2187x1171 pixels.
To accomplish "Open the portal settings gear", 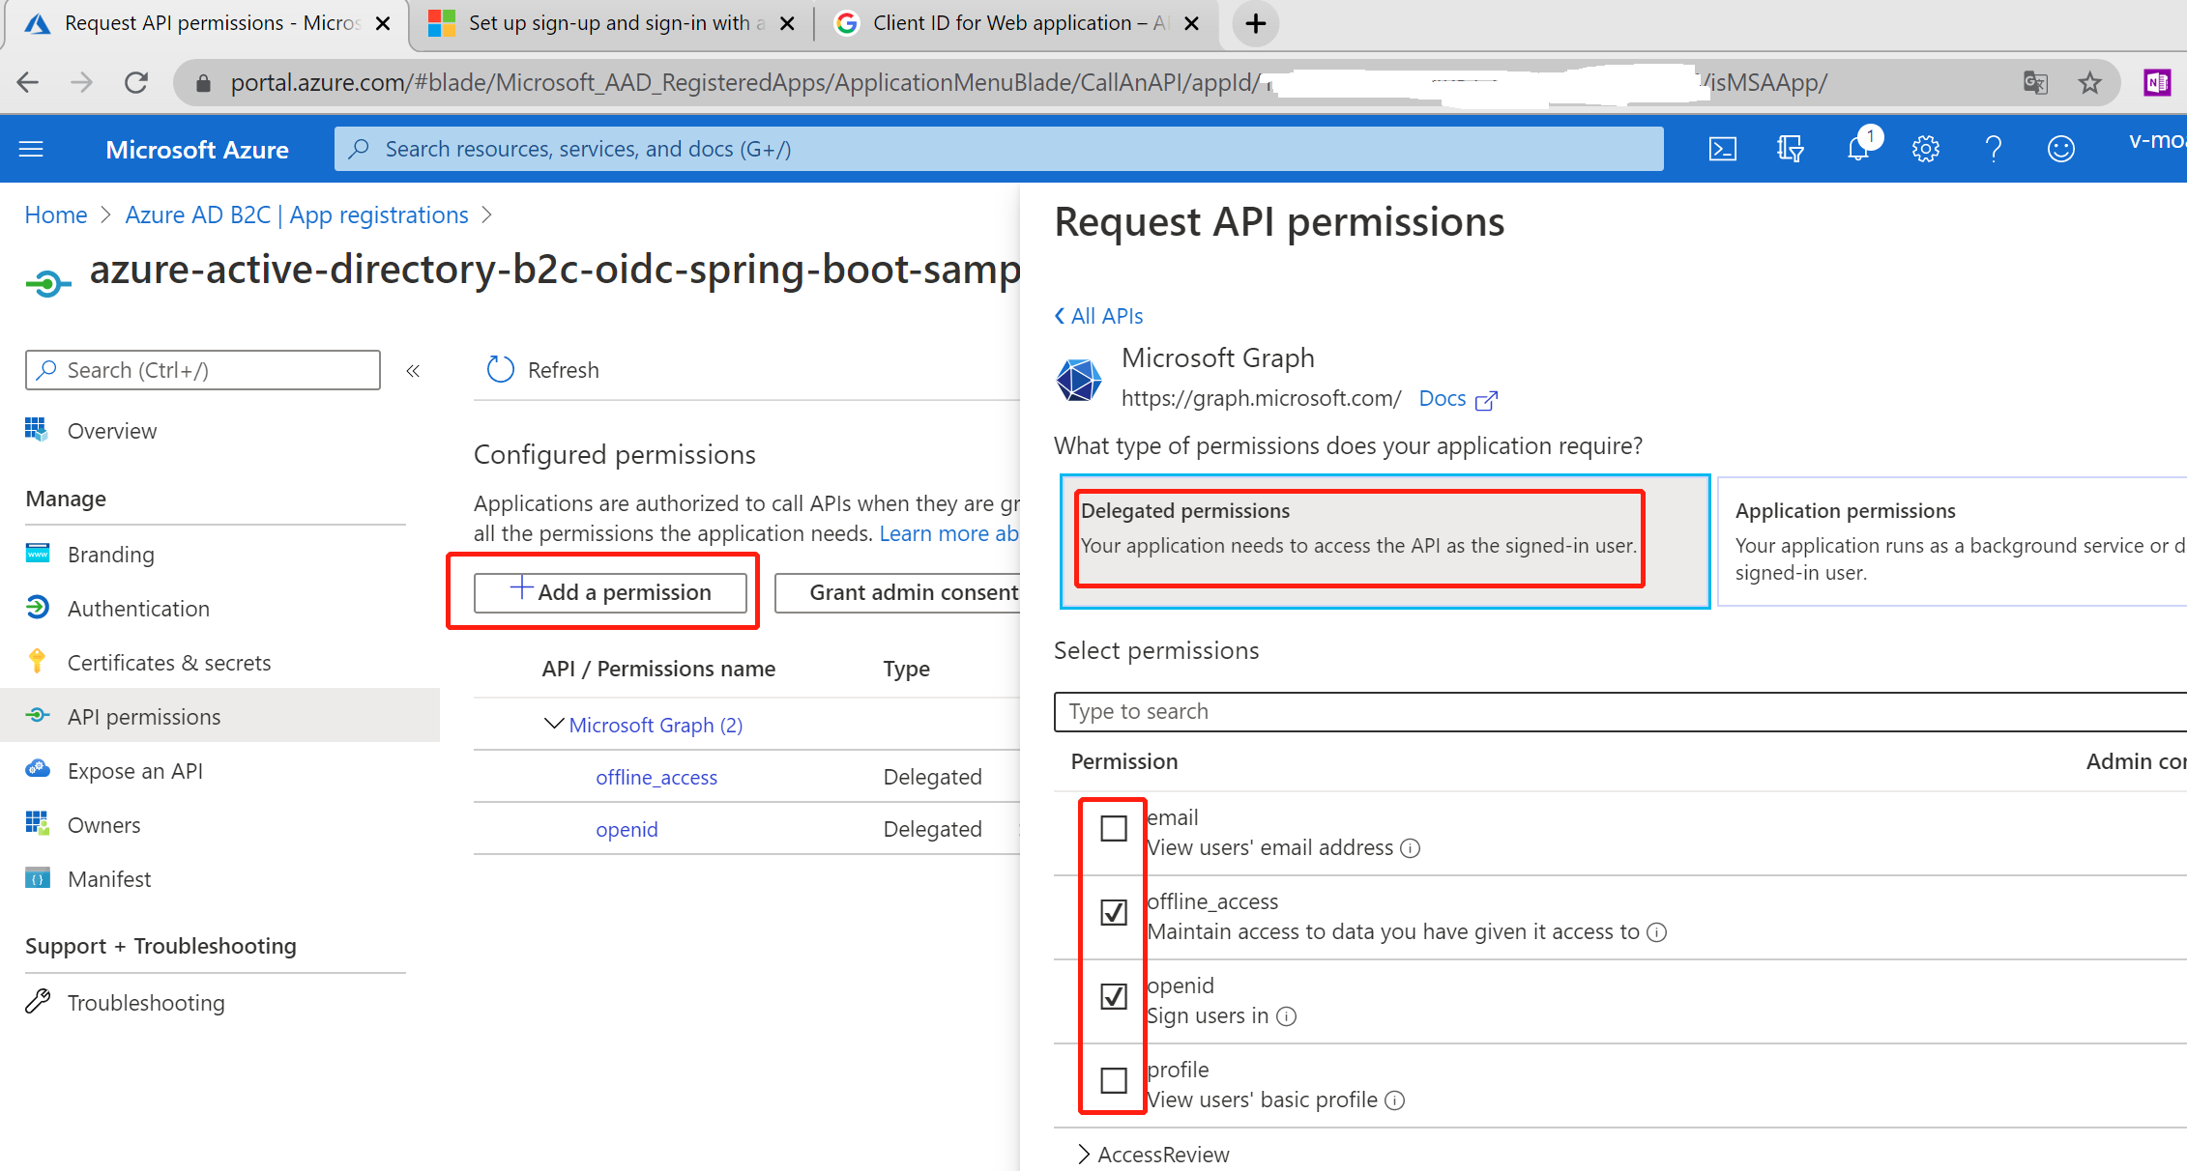I will coord(1925,149).
